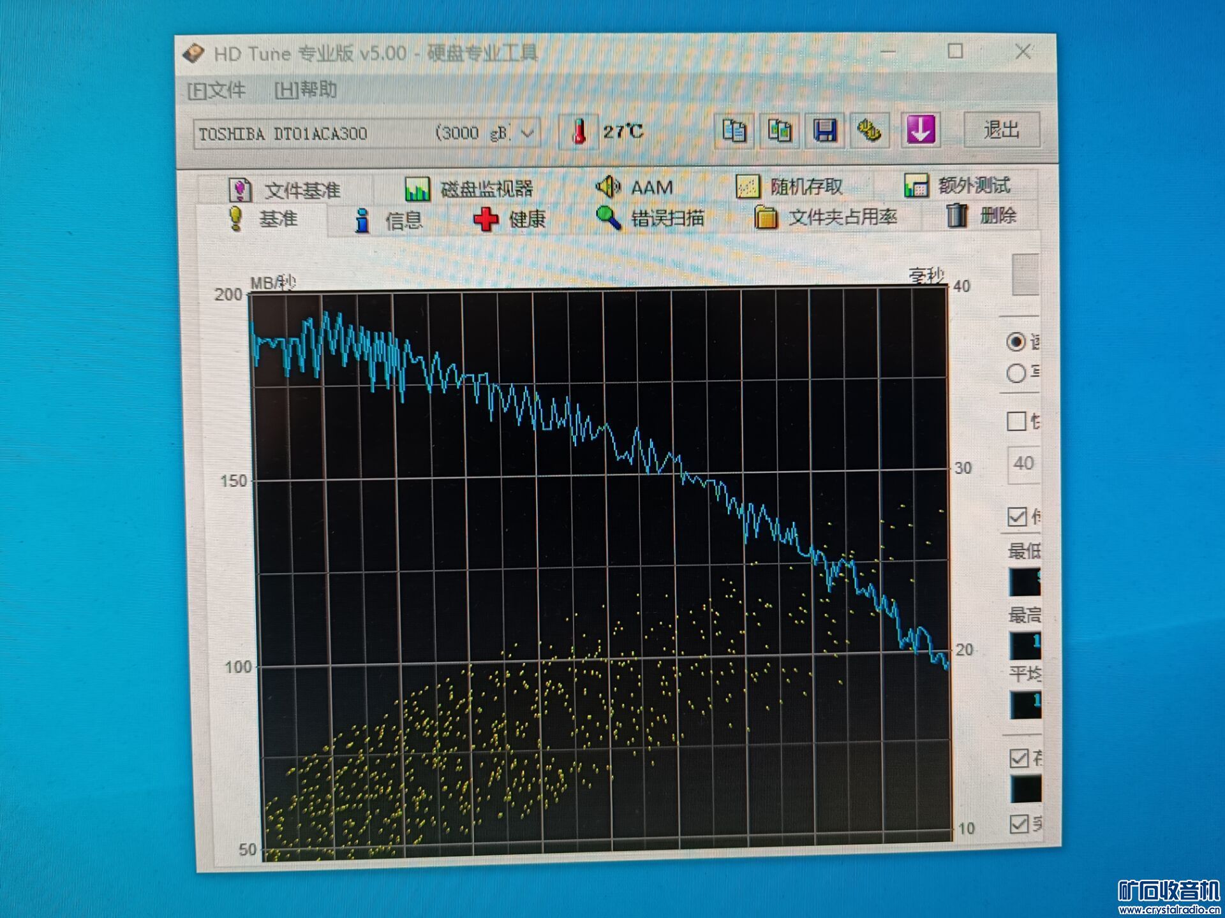Switch to the 错误扫描 tab
Image resolution: width=1225 pixels, height=918 pixels.
tap(650, 218)
